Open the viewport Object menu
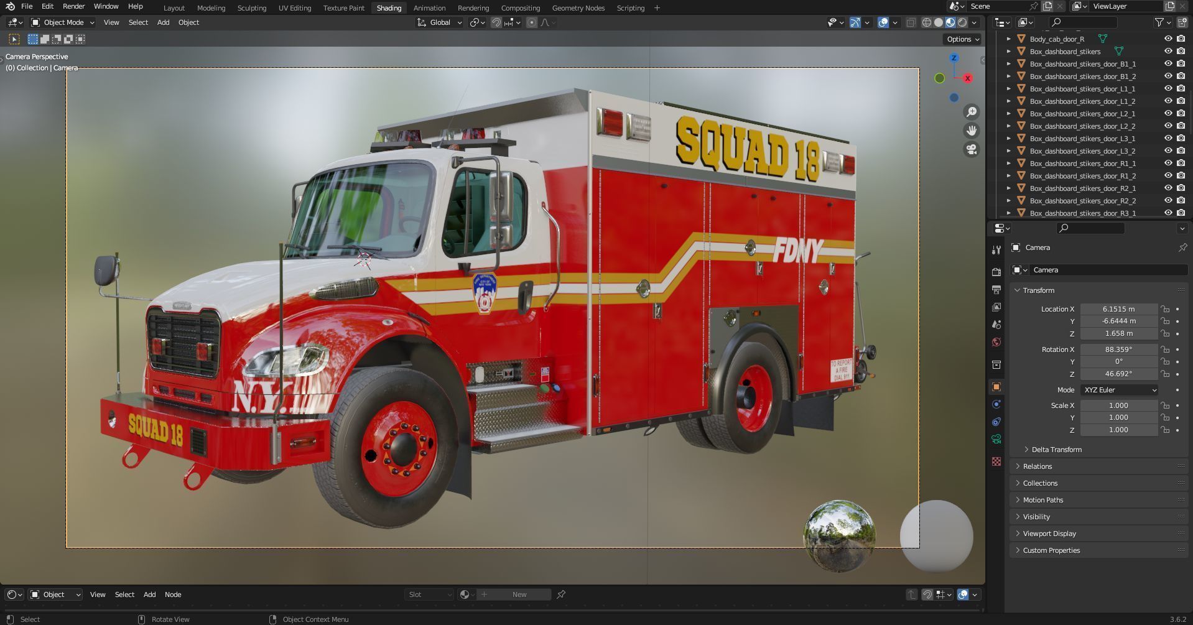Screen dimensions: 1193x625 [x=188, y=22]
